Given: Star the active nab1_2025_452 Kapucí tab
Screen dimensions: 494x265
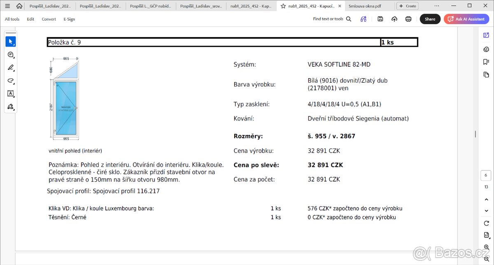Looking at the screenshot, I should (x=283, y=6).
